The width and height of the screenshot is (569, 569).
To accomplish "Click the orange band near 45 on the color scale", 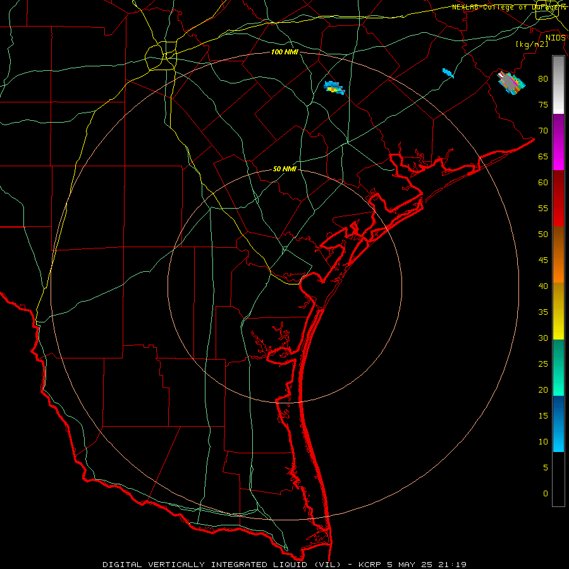I will pyautogui.click(x=558, y=255).
